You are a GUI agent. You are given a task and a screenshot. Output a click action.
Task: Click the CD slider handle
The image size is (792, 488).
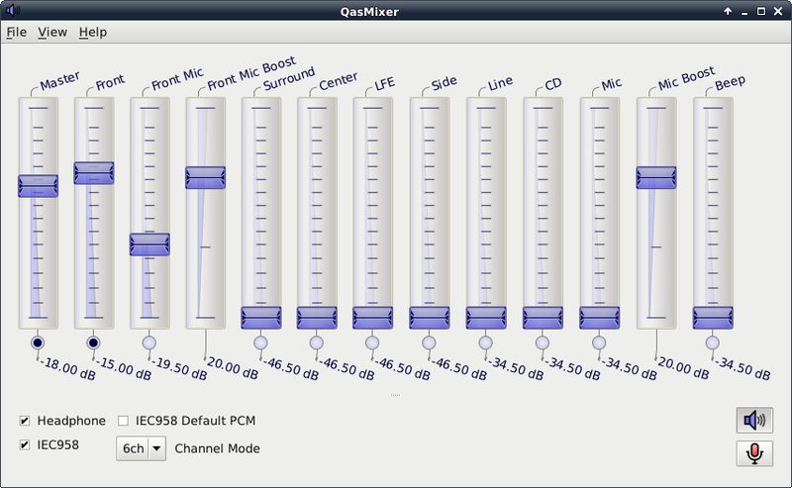coord(543,318)
